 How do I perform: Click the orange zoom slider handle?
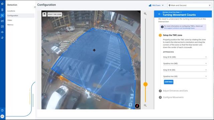tap(145, 84)
